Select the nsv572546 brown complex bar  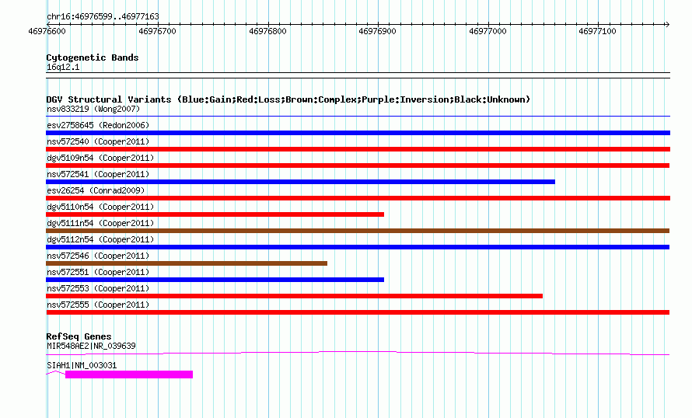point(187,263)
